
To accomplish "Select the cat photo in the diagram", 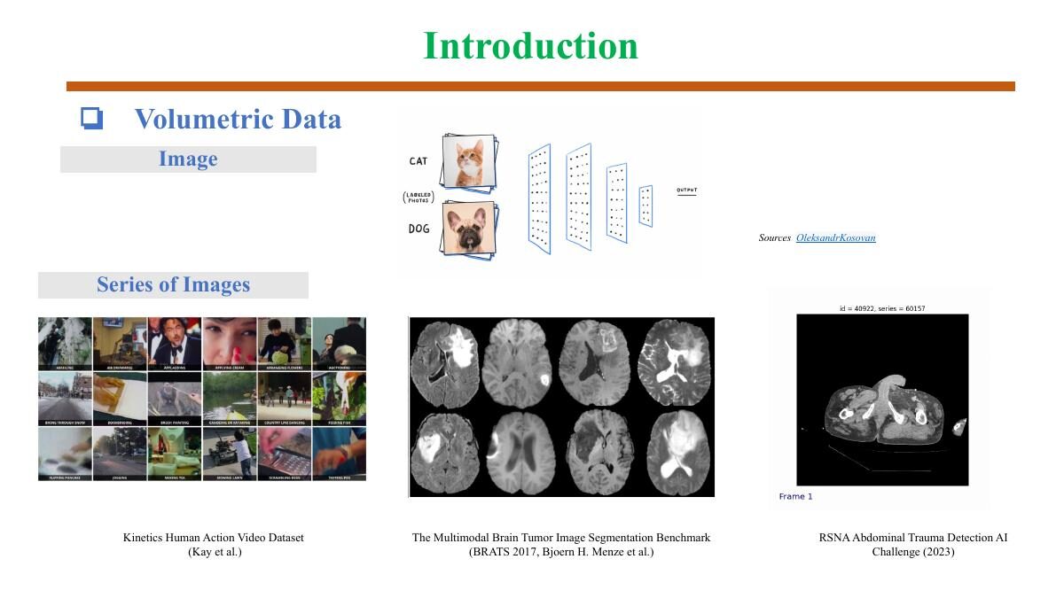I will click(470, 161).
